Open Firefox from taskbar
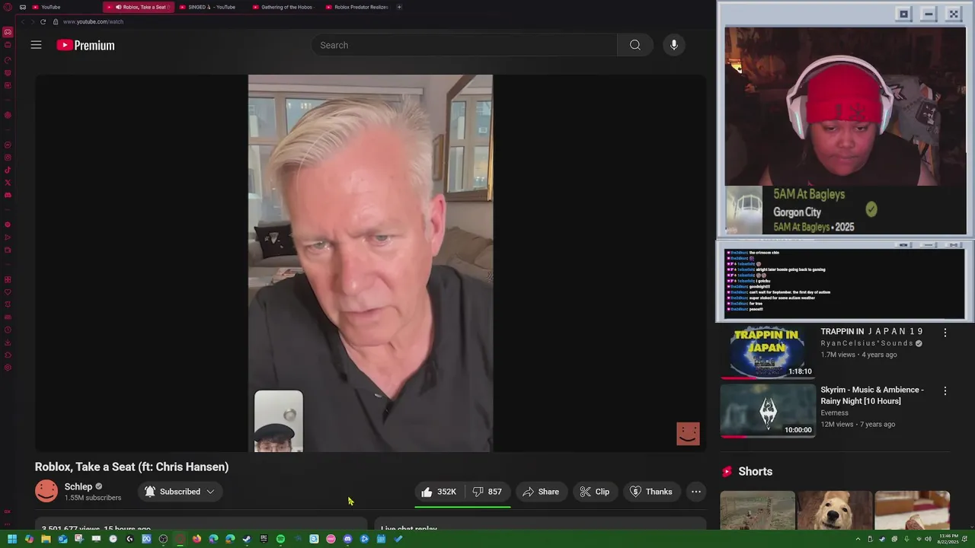 (x=197, y=539)
